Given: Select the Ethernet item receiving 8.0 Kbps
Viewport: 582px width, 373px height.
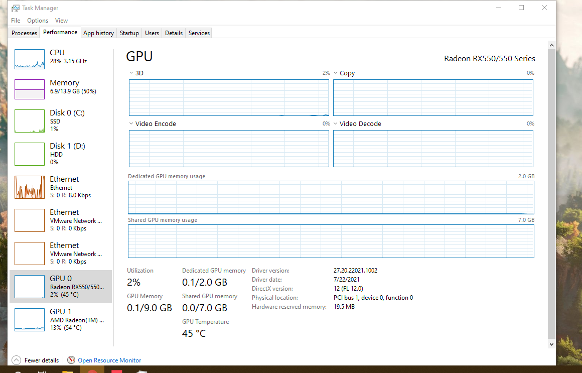Looking at the screenshot, I should tap(61, 187).
